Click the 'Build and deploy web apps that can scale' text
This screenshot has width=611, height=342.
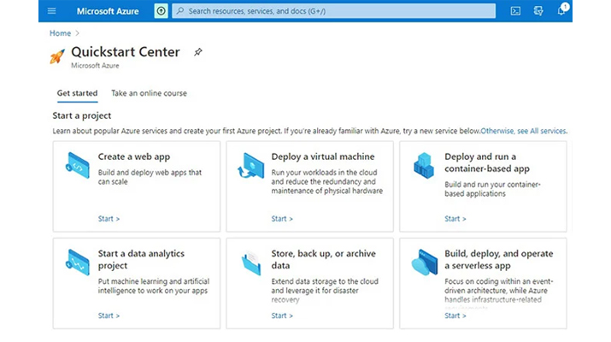150,177
